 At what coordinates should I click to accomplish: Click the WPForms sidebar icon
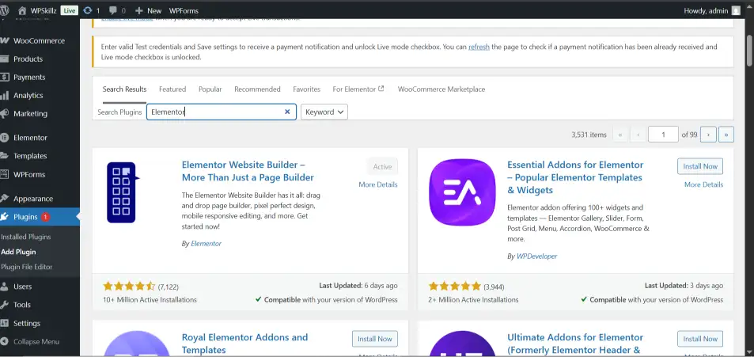coord(4,174)
